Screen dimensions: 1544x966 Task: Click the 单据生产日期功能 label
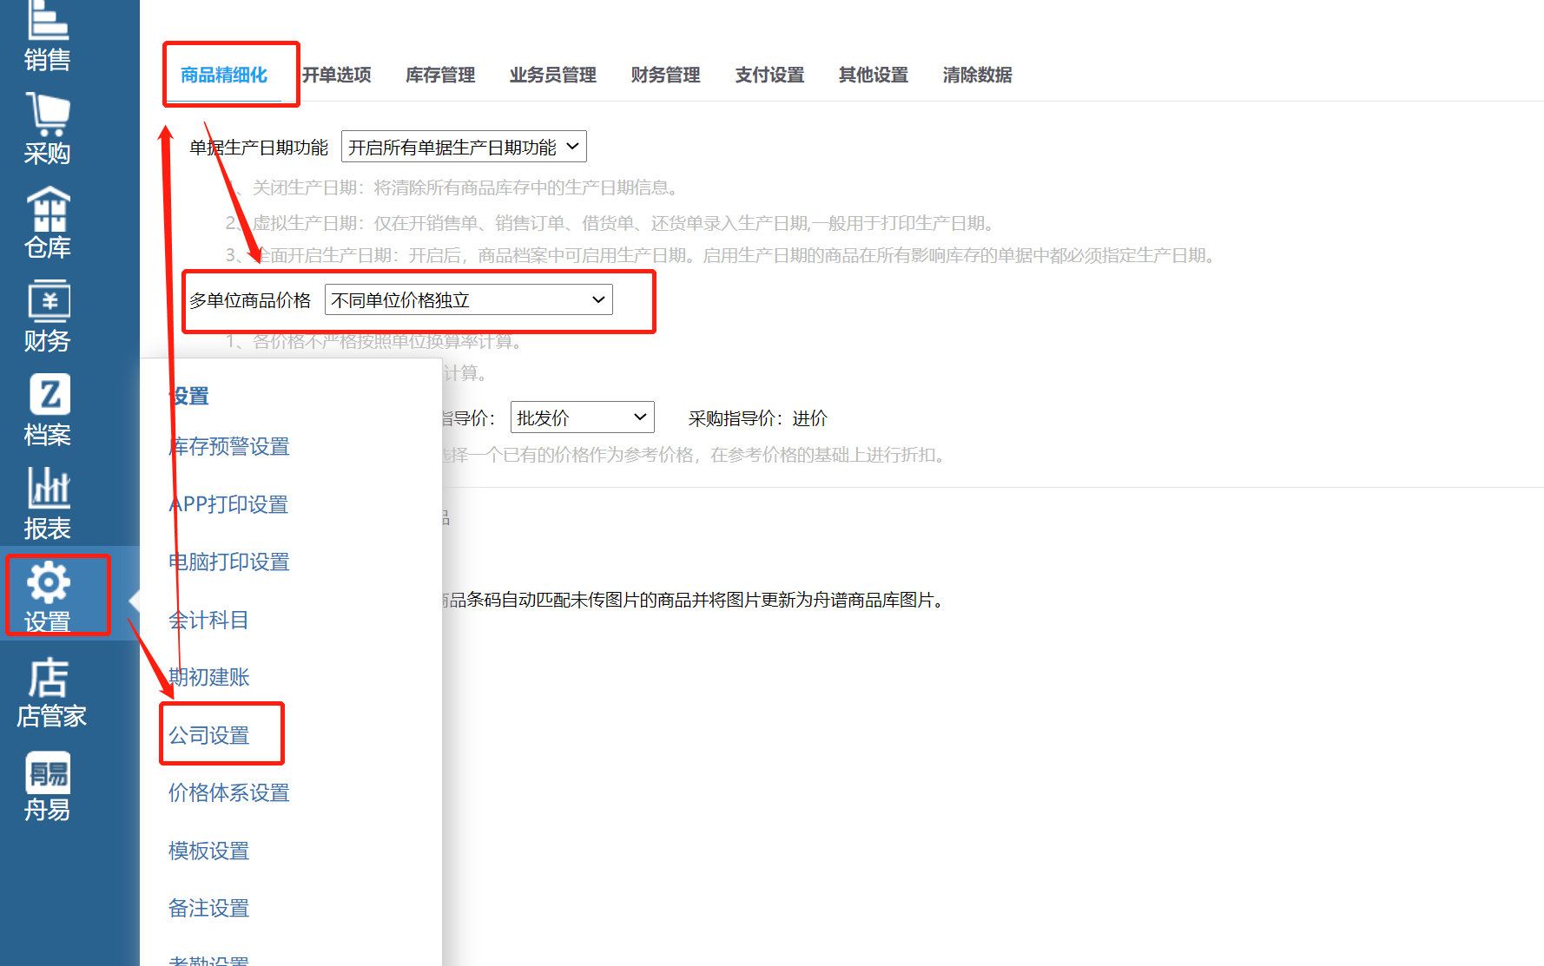[259, 148]
